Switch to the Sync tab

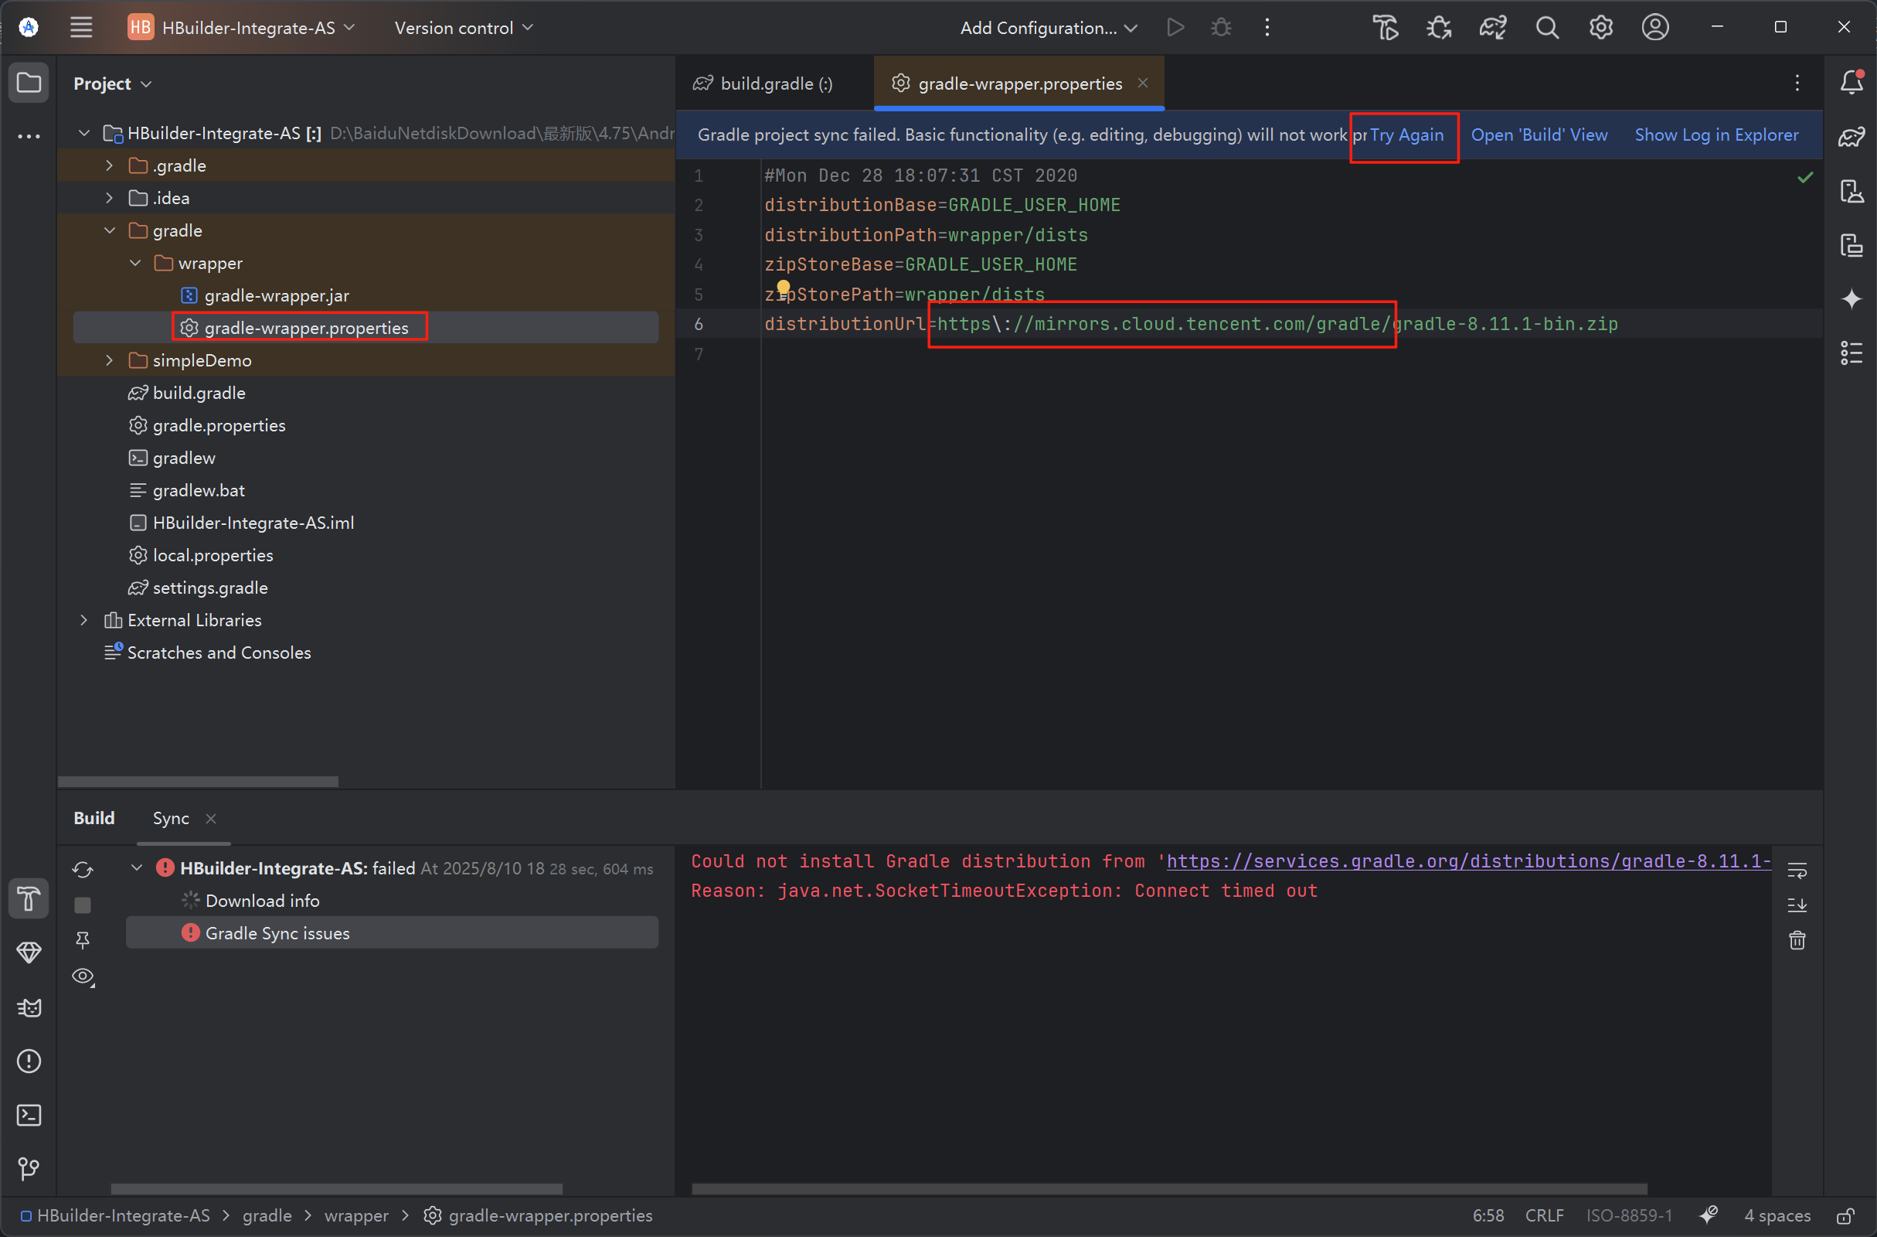pyautogui.click(x=170, y=818)
